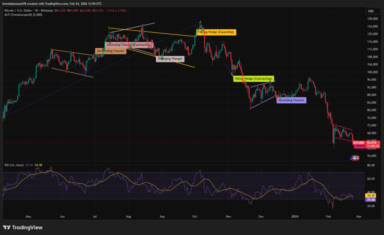Screen dimensions: 384x235
Task: Click the Rising Wedge (Contracting) label
Action: coord(253,79)
